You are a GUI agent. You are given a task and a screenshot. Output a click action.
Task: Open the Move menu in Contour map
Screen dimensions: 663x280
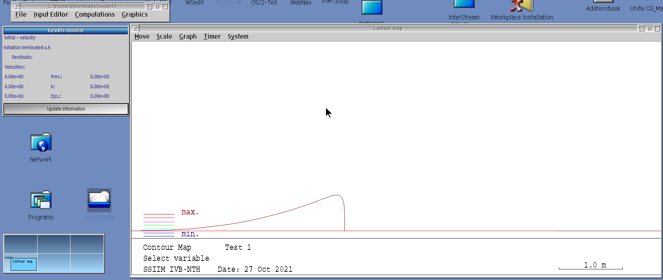pyautogui.click(x=142, y=37)
